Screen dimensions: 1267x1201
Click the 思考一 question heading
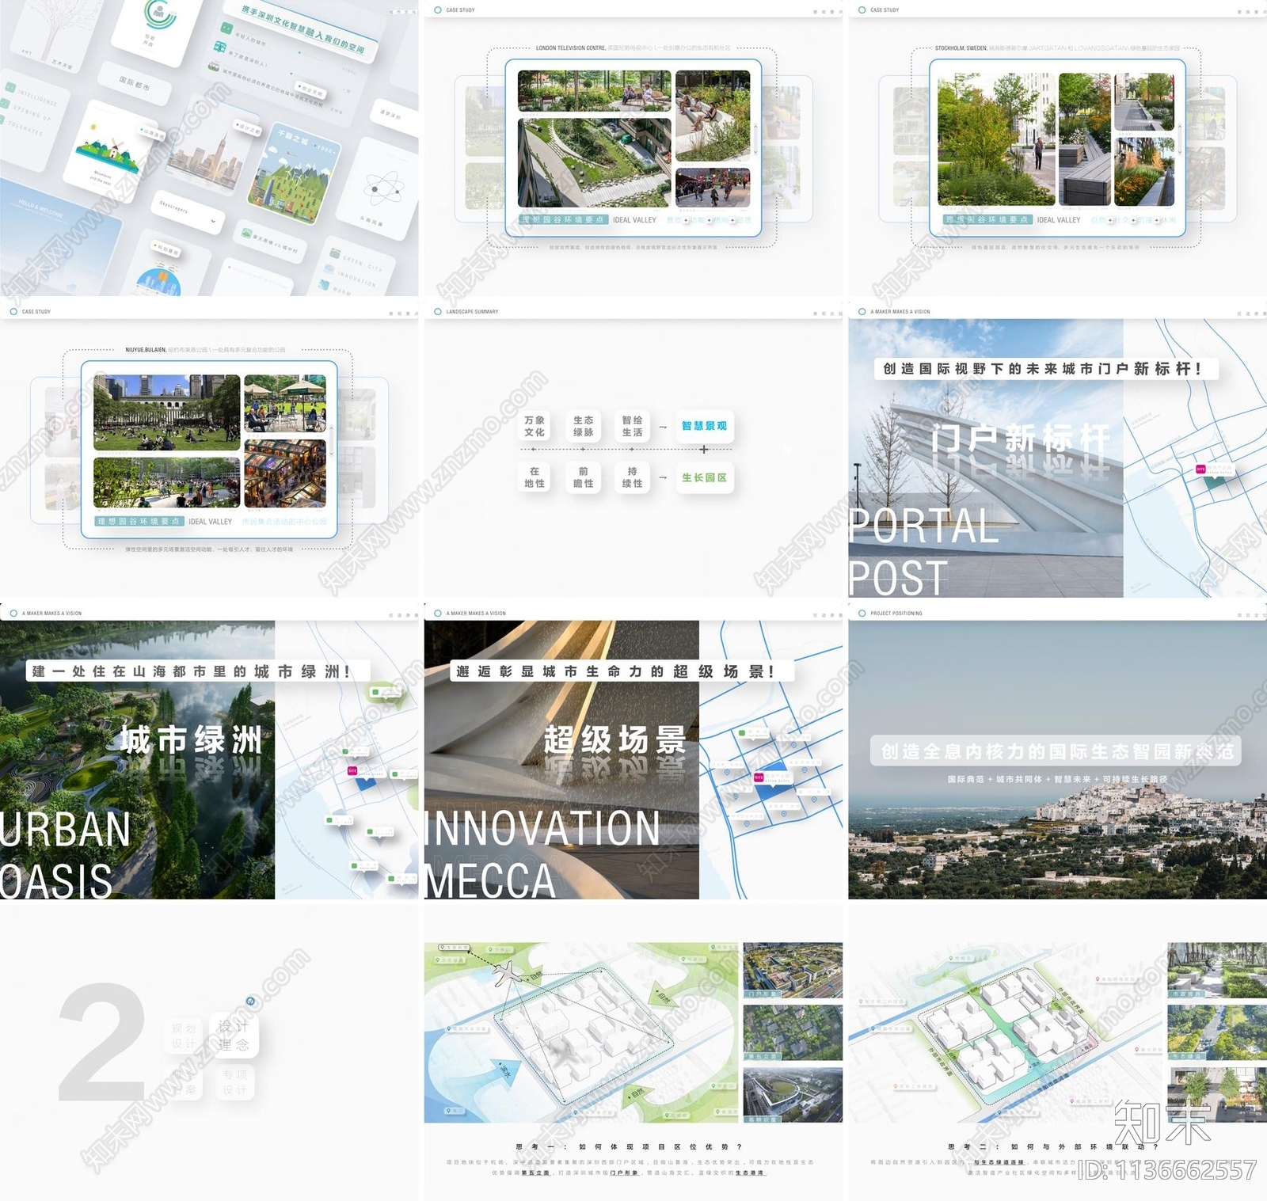click(x=629, y=1146)
